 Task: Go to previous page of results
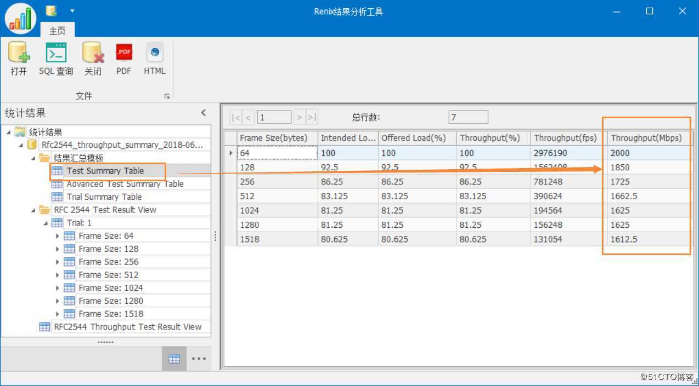click(248, 117)
